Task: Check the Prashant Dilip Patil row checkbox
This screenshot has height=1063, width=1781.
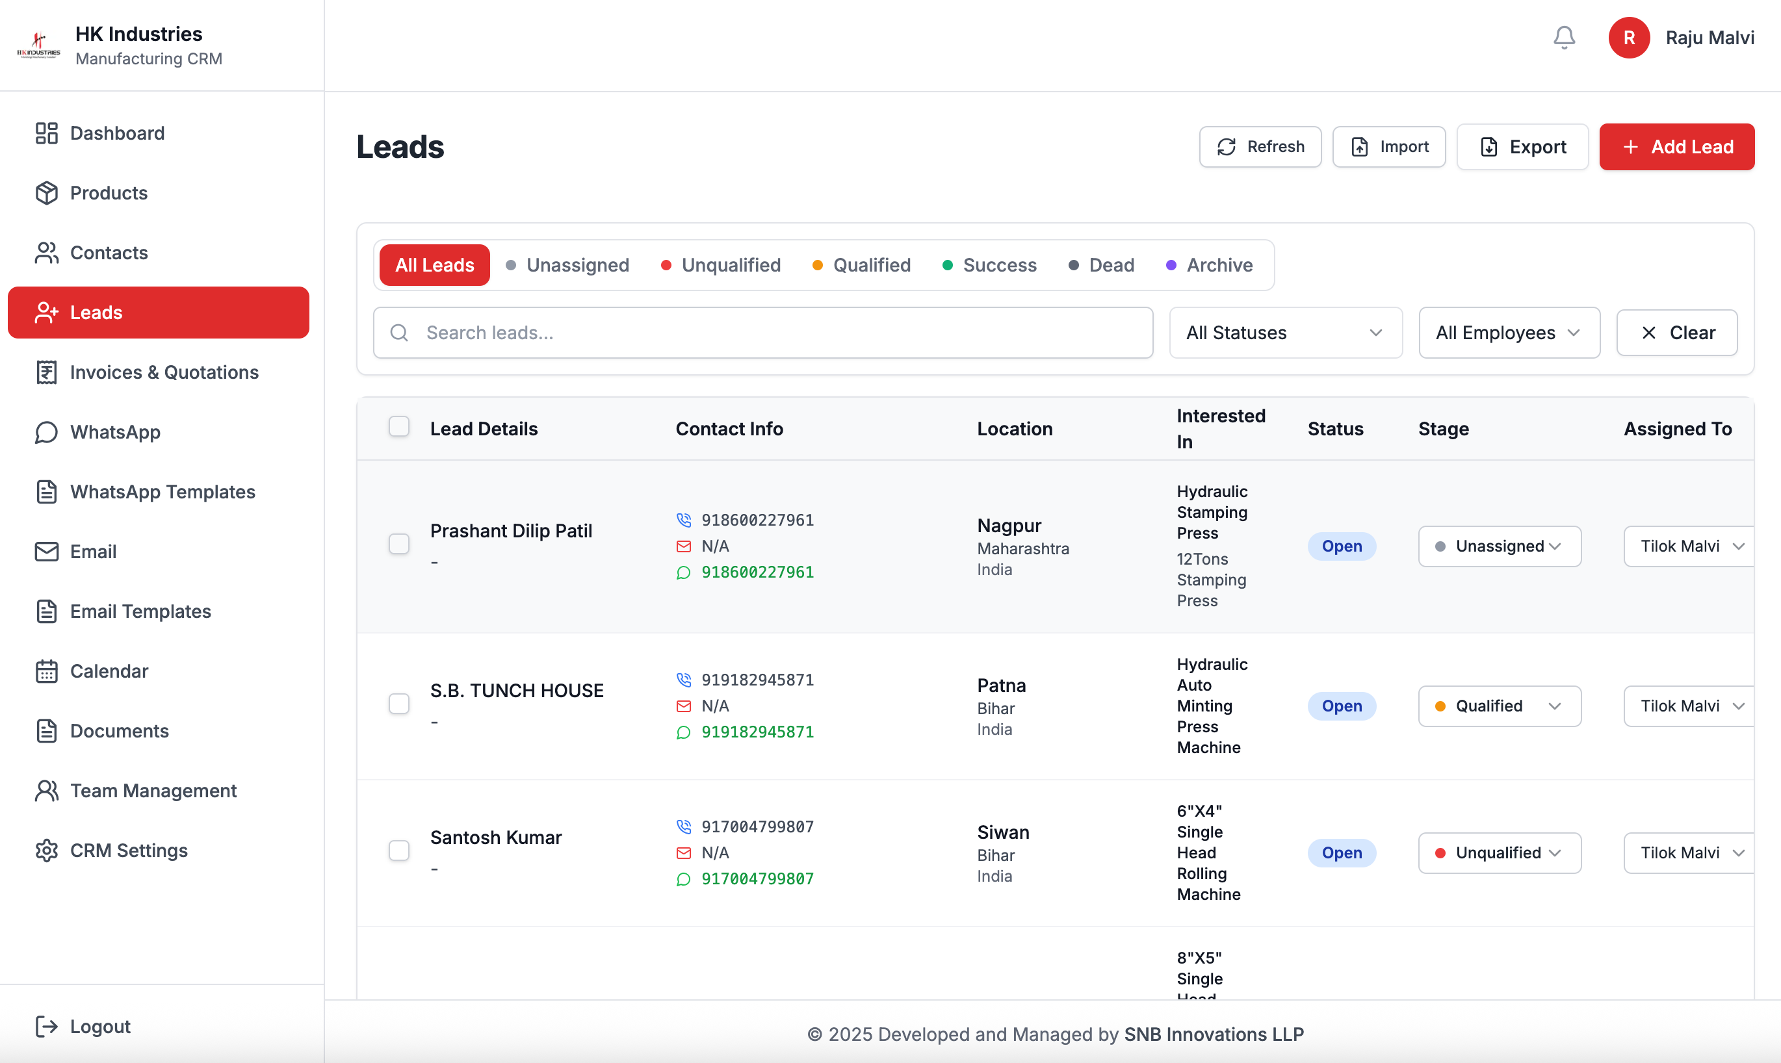Action: point(399,544)
